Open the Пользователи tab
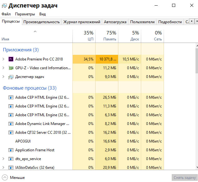Image resolution: width=198 pixels, height=182 pixels. tap(142, 22)
